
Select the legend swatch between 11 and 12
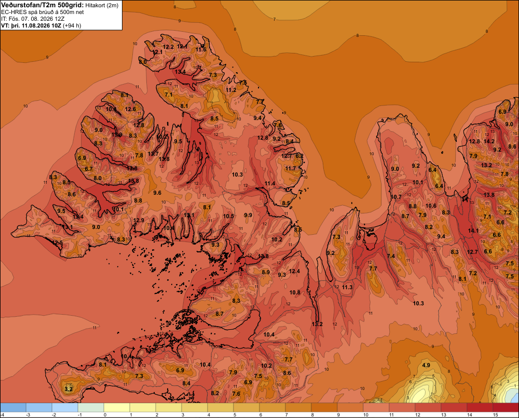point(402,408)
